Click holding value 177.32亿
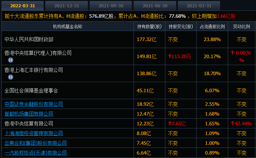256x158 pixels. pyautogui.click(x=146, y=39)
